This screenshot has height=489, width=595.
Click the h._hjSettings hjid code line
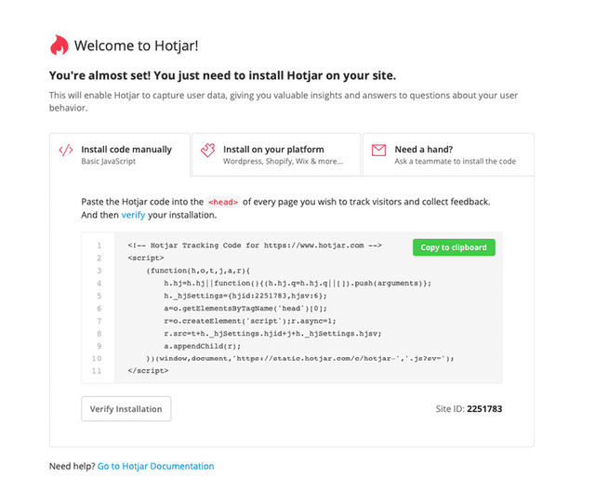click(245, 296)
